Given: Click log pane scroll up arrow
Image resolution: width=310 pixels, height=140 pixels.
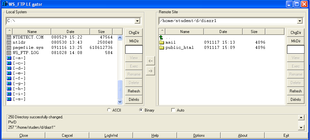Looking at the screenshot, I should [301, 117].
